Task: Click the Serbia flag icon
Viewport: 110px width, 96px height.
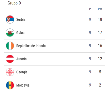Action: pyautogui.click(x=10, y=19)
